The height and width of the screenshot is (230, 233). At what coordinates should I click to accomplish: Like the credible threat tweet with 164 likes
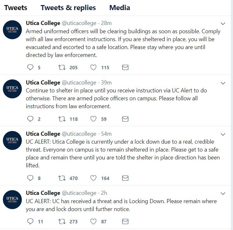(x=93, y=178)
